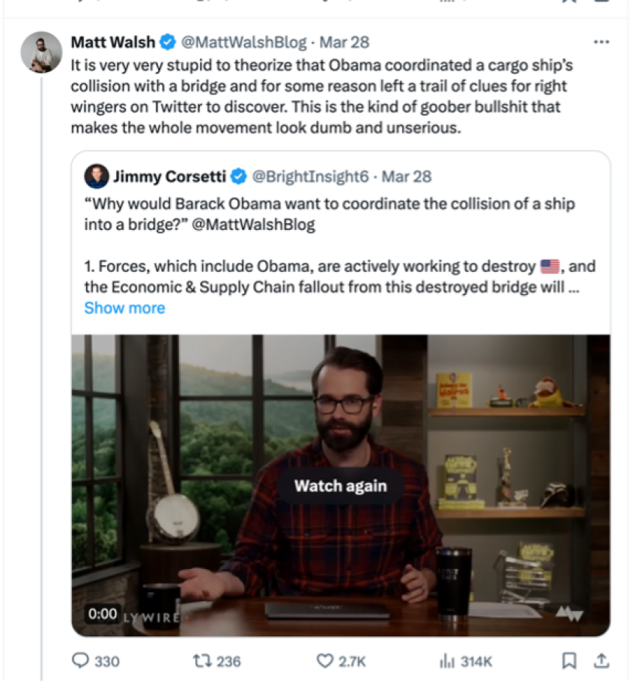Click the Matt Walsh display name
The image size is (644, 685).
(x=113, y=43)
